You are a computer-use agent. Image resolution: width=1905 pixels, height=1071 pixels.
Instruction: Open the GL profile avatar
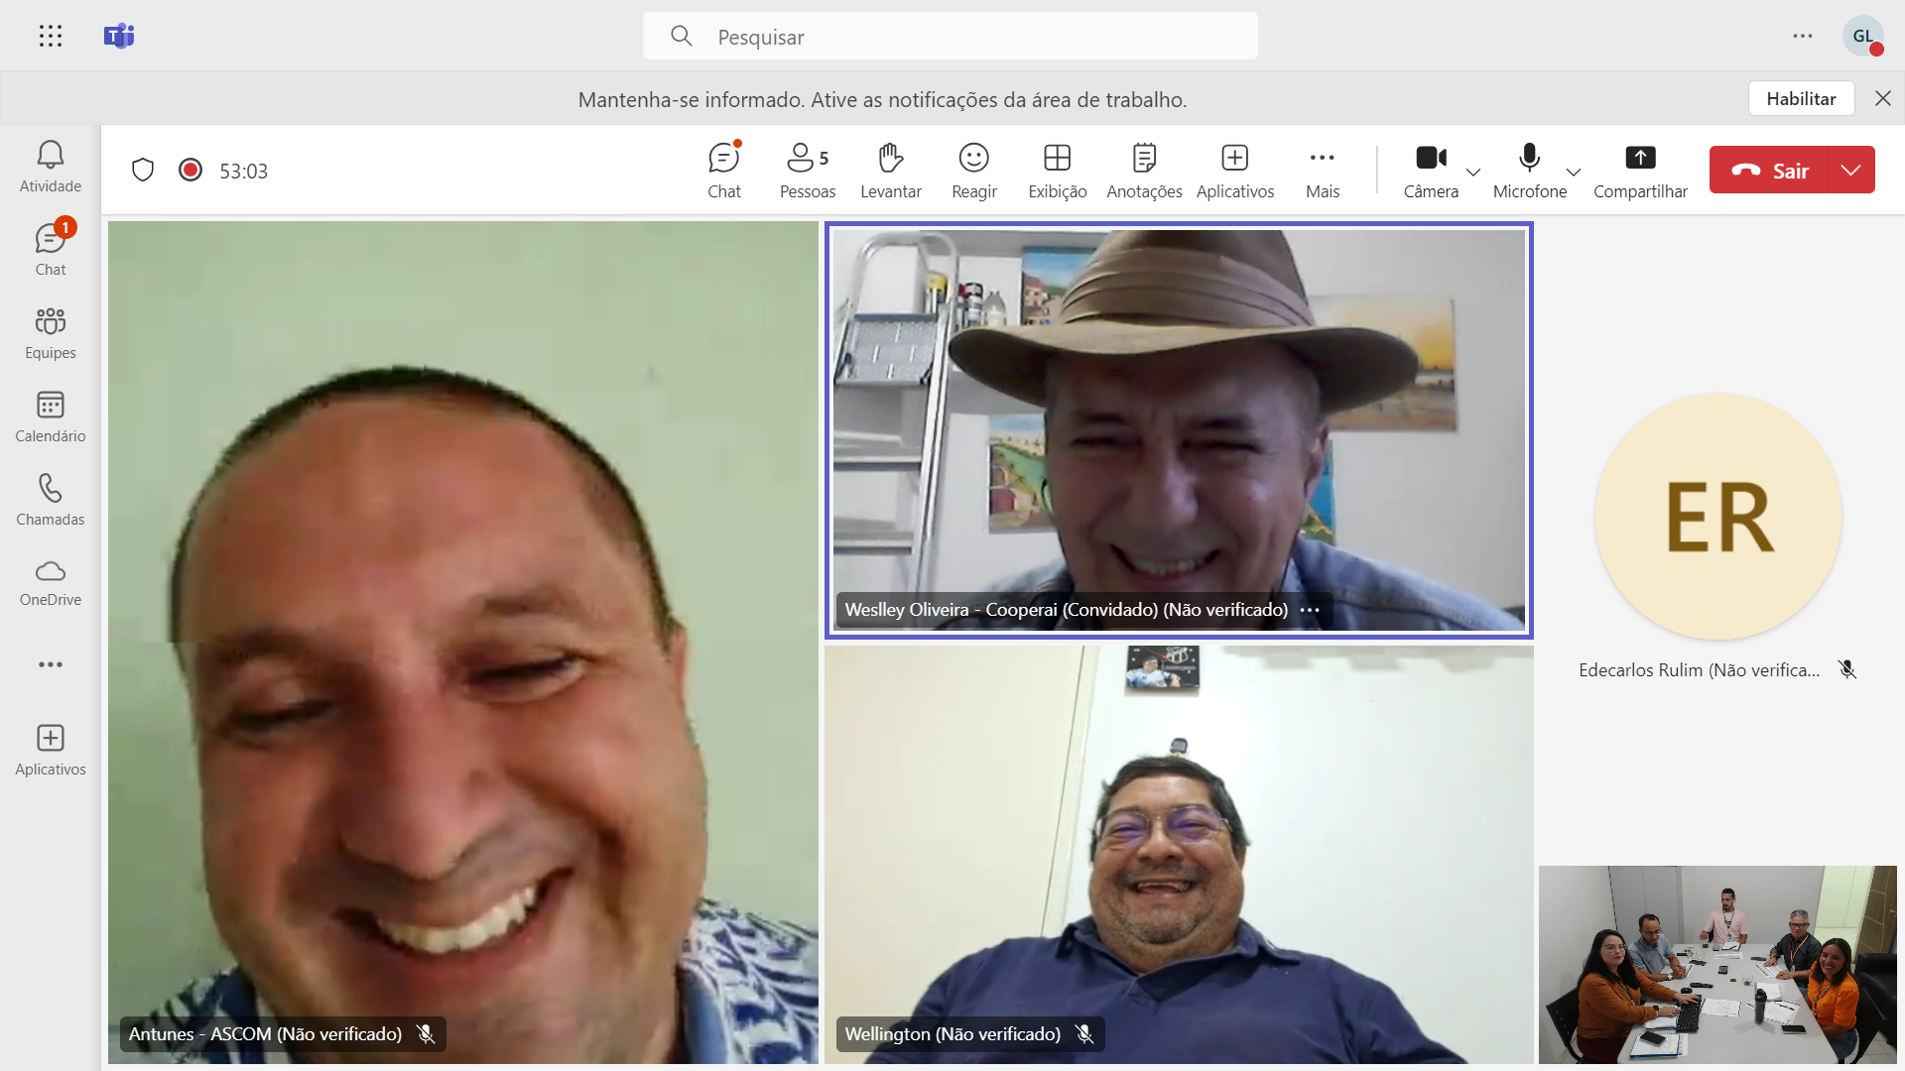(1862, 37)
